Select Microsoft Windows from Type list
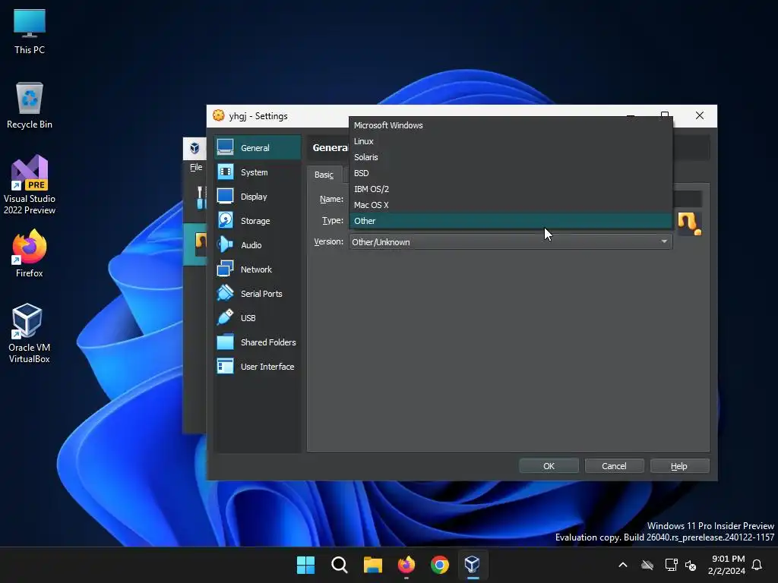 (x=511, y=125)
